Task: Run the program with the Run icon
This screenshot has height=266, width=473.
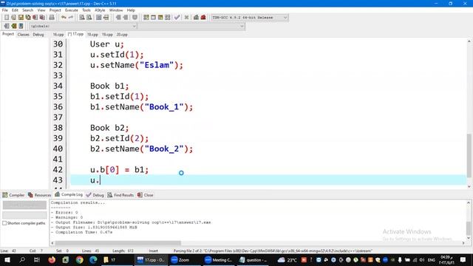Action: tap(154, 18)
